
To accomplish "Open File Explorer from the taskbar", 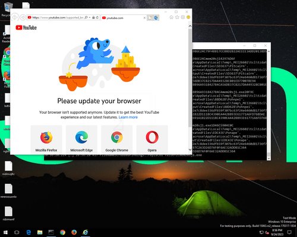I will point(40,232).
